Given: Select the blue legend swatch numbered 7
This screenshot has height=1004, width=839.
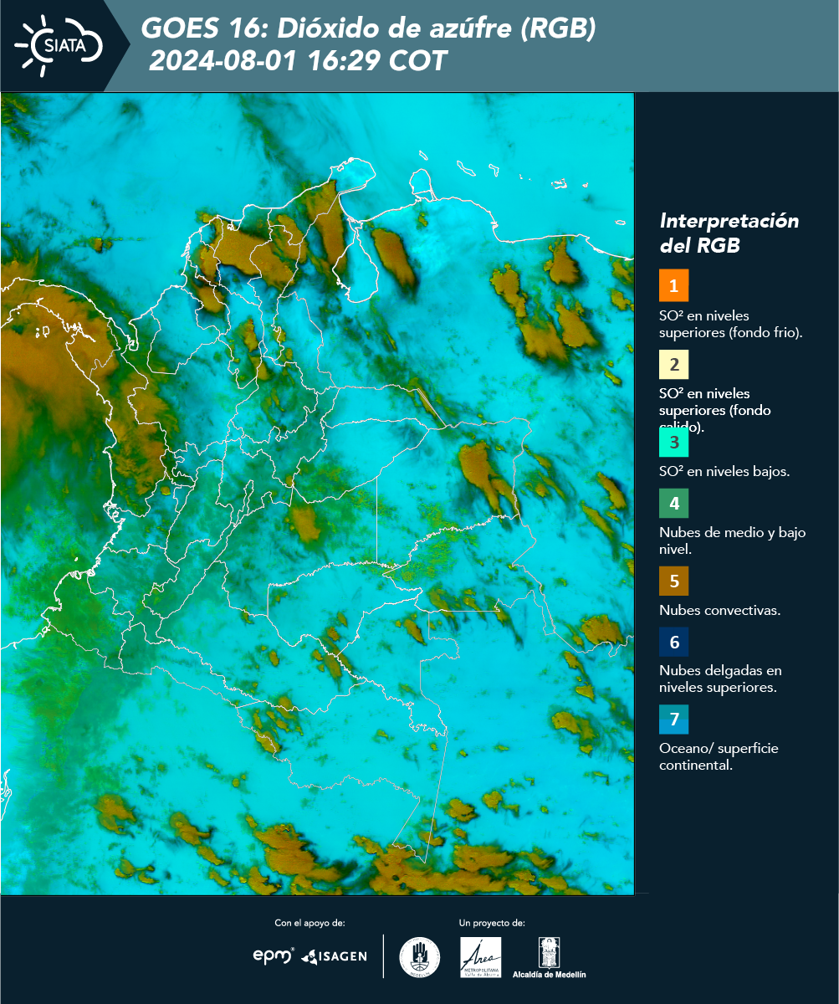Looking at the screenshot, I should (673, 720).
